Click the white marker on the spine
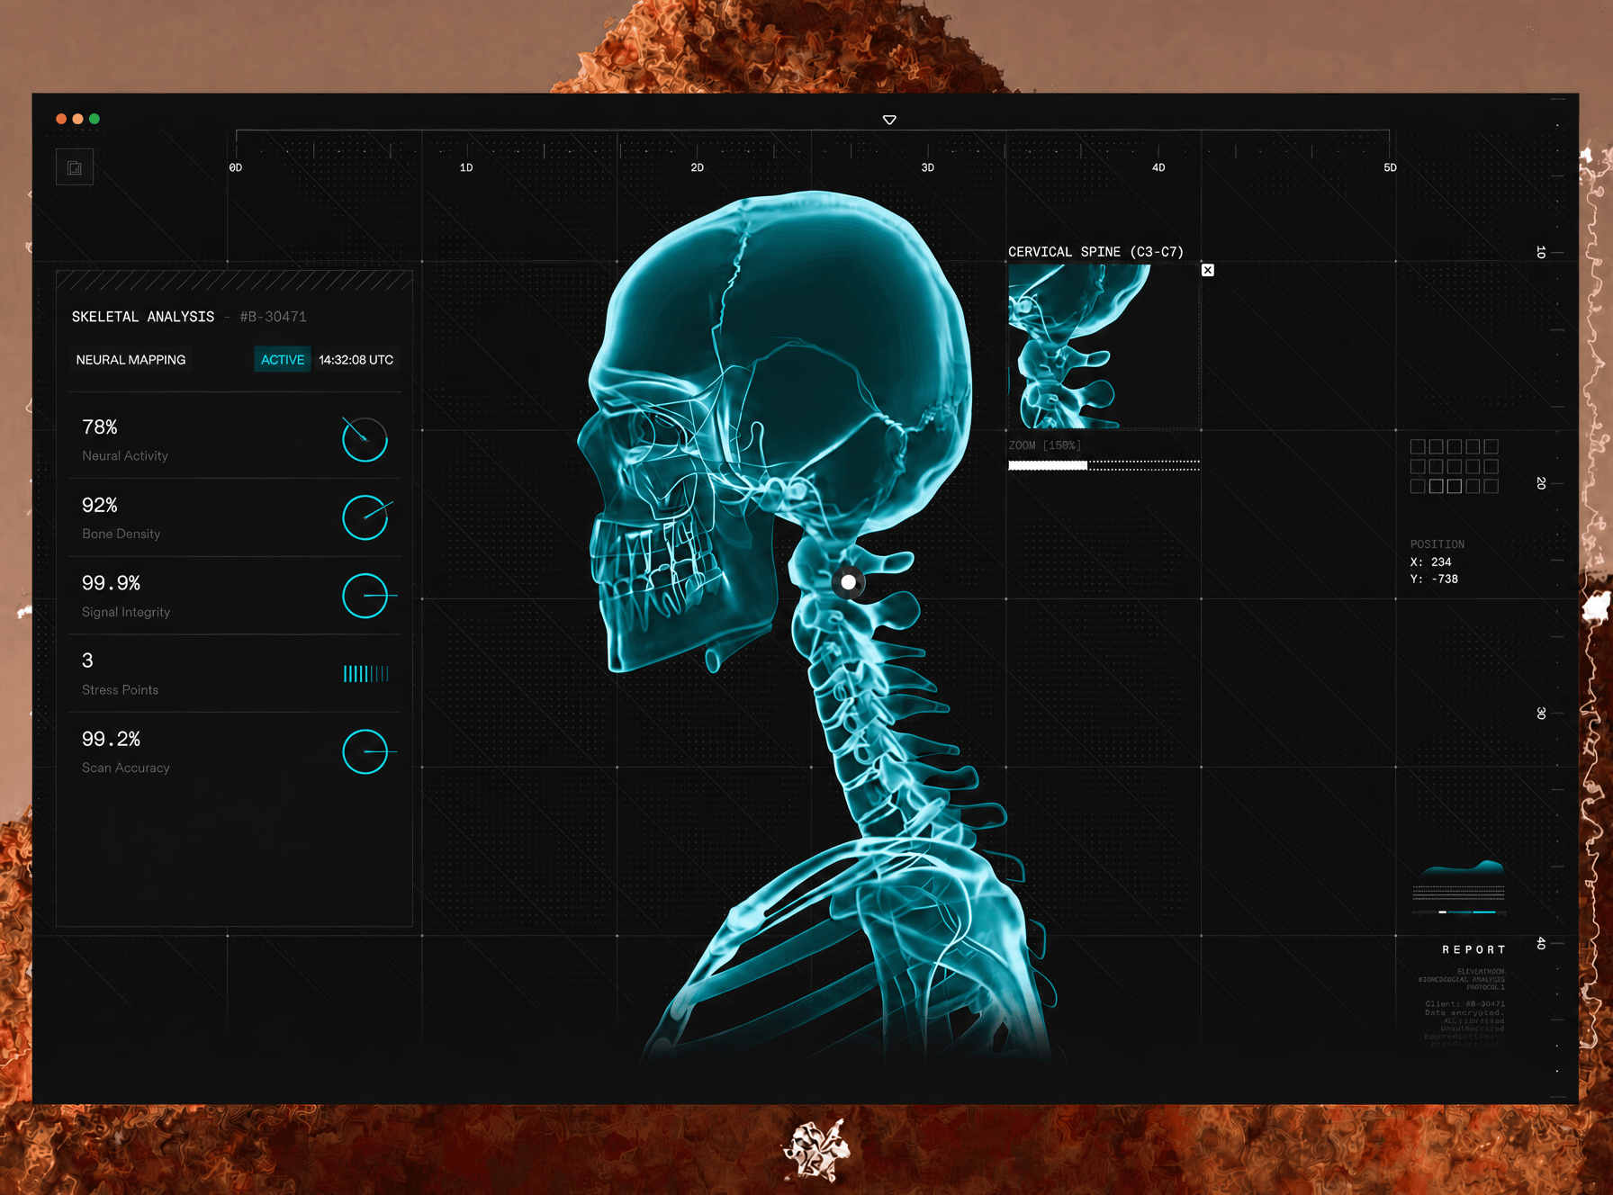 click(848, 582)
